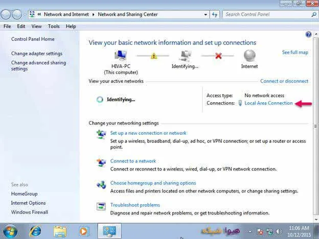The image size is (319, 239).
Task: Open Windows Media Player from taskbar
Action: pos(84,231)
